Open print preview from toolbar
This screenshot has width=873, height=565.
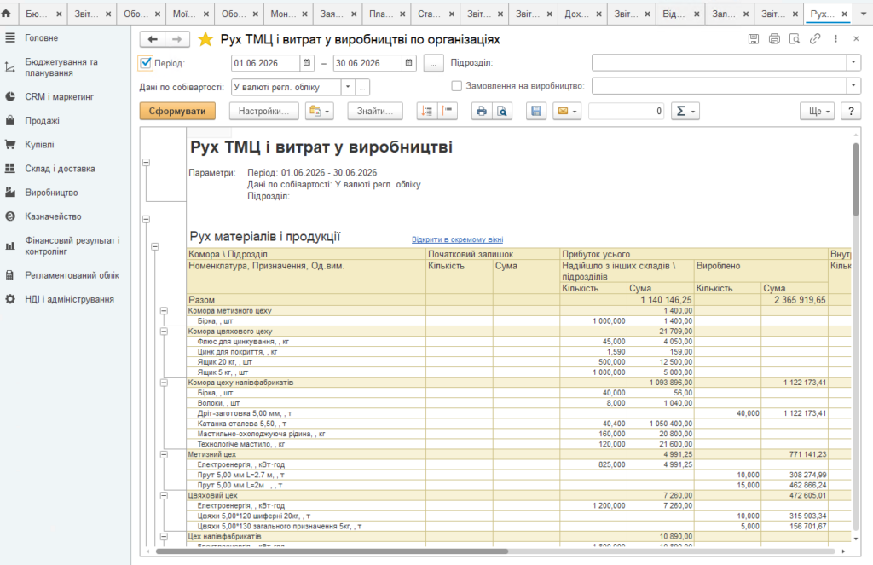coord(501,111)
